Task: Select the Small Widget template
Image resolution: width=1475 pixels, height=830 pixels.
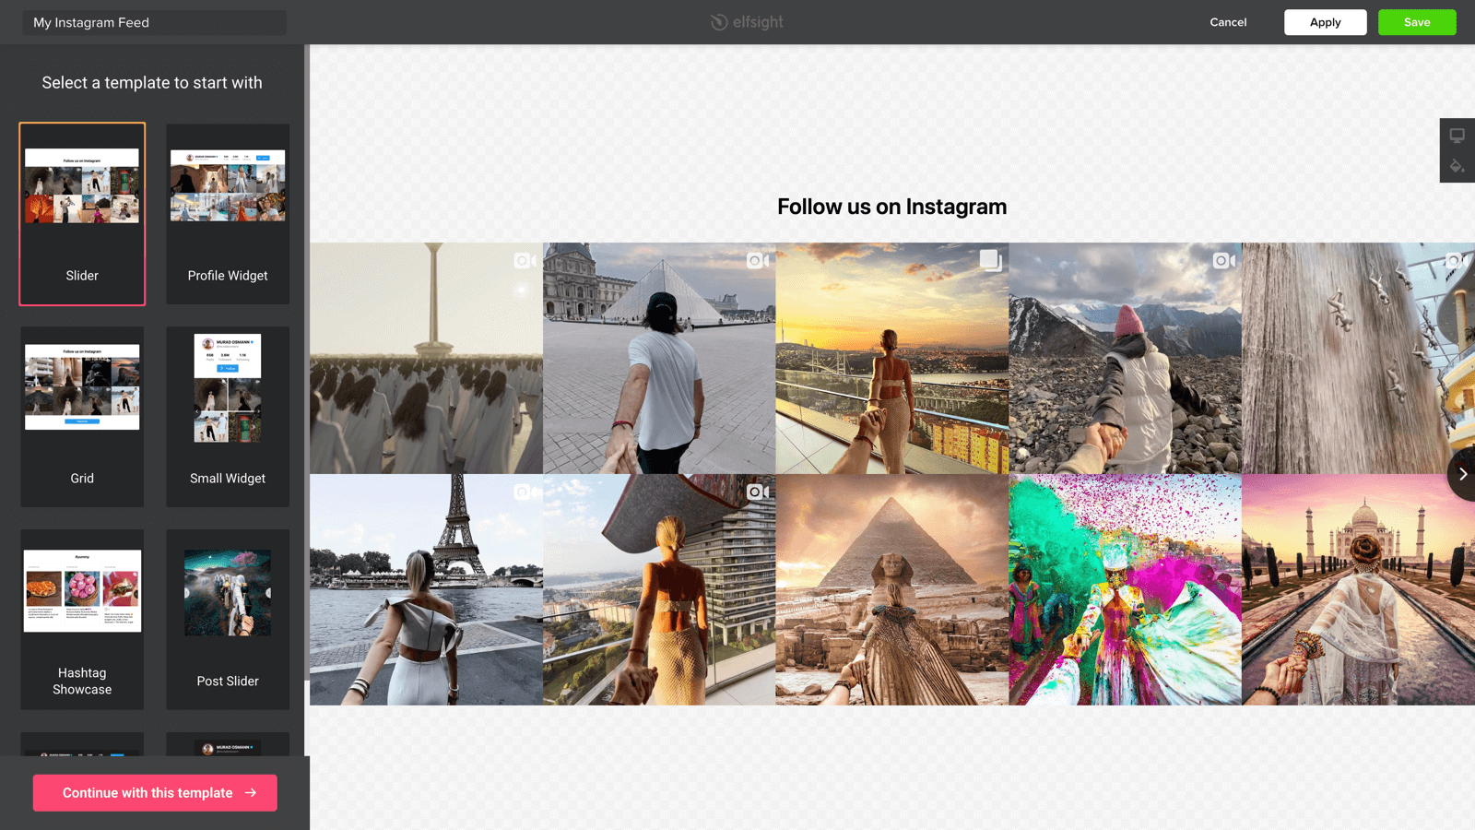Action: tap(228, 416)
